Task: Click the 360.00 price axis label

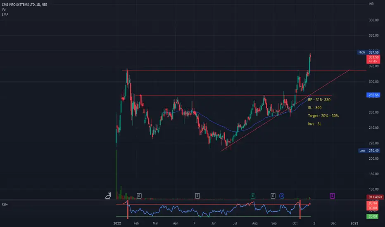Action: (373, 35)
